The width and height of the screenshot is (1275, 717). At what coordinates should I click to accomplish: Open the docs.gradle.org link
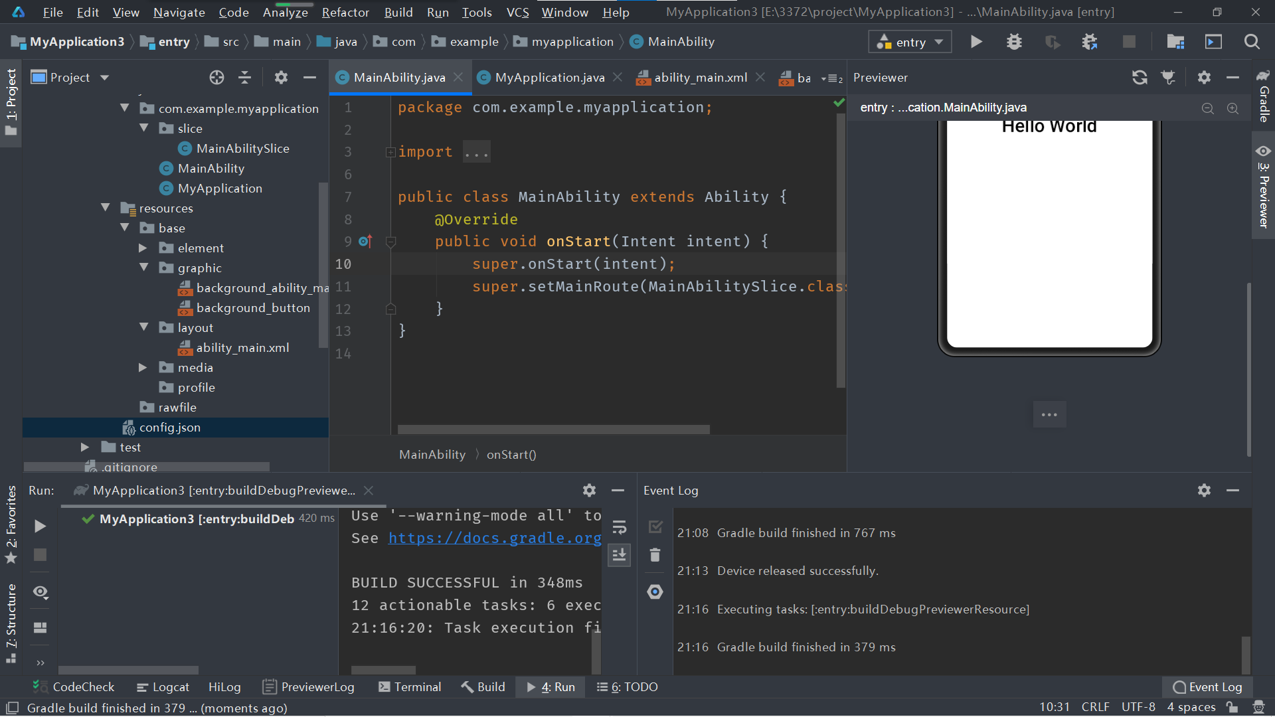tap(495, 538)
